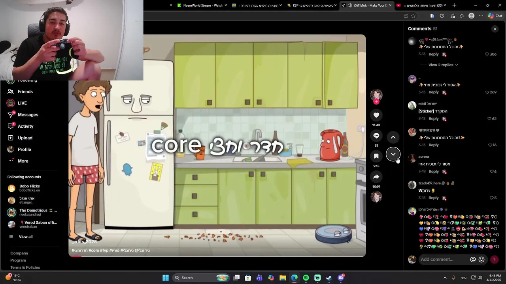Reply to the Sticker comment
Image resolution: width=506 pixels, height=284 pixels.
[x=434, y=118]
